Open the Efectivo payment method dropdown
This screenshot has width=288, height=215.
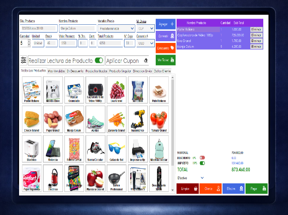(x=202, y=178)
